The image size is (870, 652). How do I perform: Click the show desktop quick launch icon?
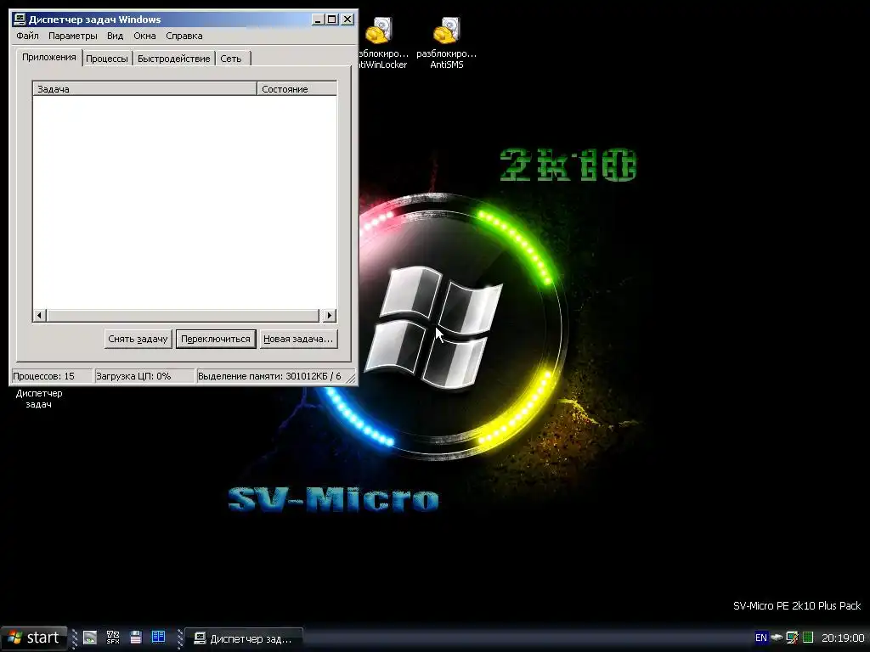90,638
